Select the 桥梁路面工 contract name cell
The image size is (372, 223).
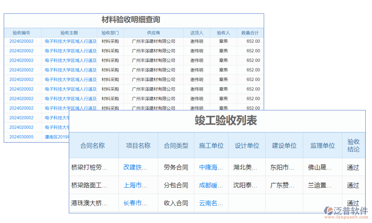(x=92, y=185)
